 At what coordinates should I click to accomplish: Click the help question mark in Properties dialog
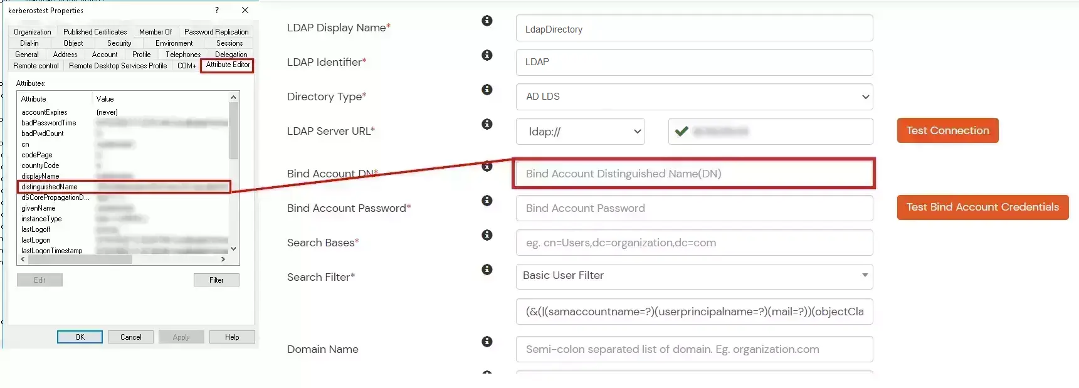217,10
